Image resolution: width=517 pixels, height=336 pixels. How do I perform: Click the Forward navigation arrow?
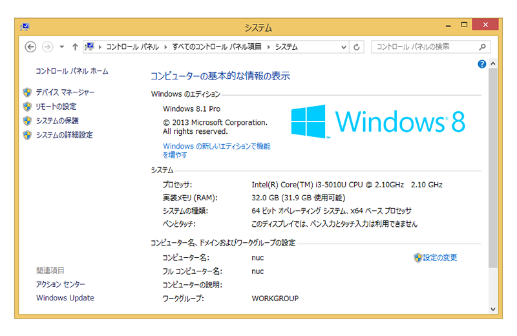(x=47, y=47)
